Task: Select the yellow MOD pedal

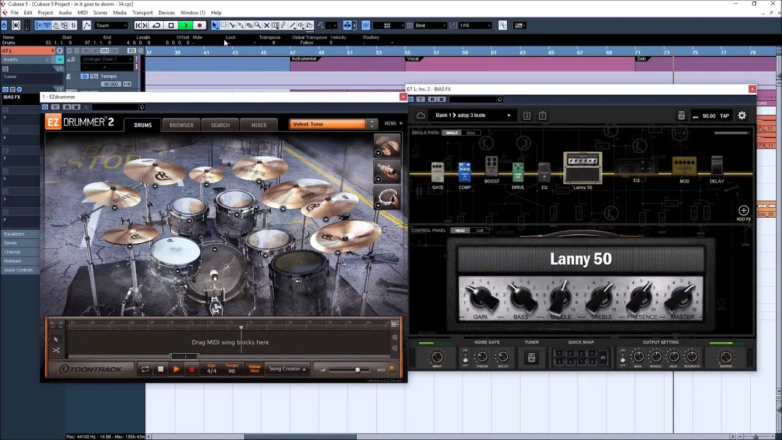Action: pyautogui.click(x=684, y=167)
